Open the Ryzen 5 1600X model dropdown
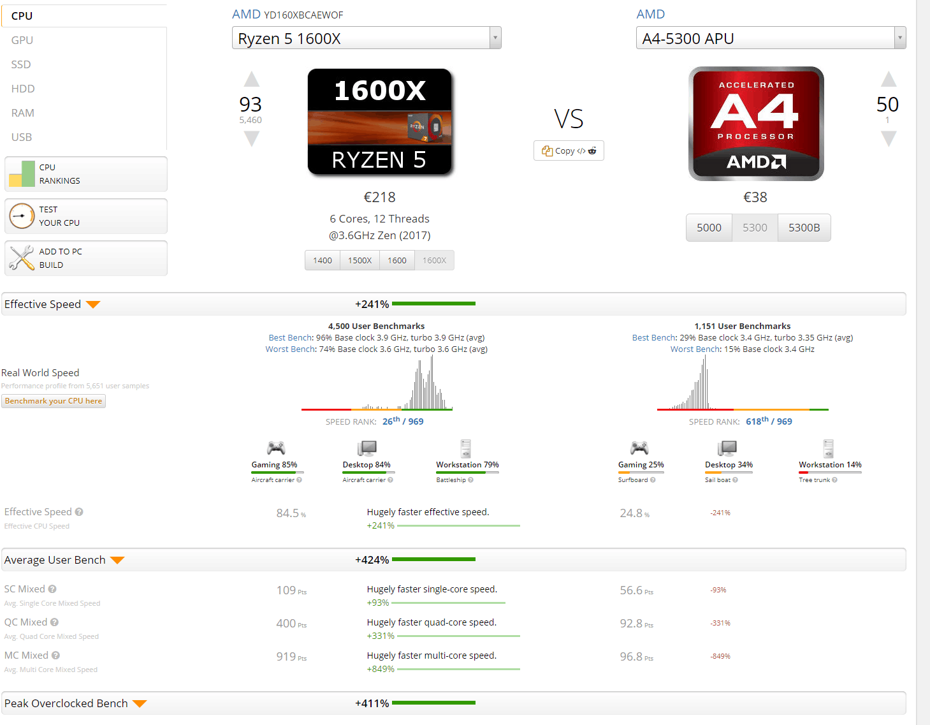 (367, 38)
